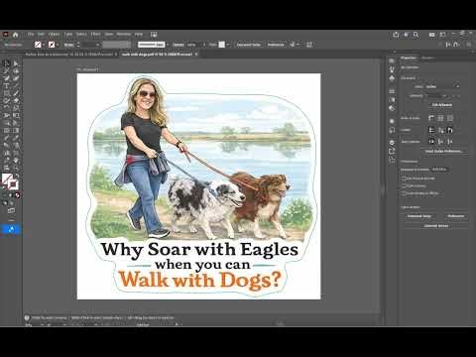
Task: Toggle Lock Guides in the Properties panel
Action: point(440,130)
